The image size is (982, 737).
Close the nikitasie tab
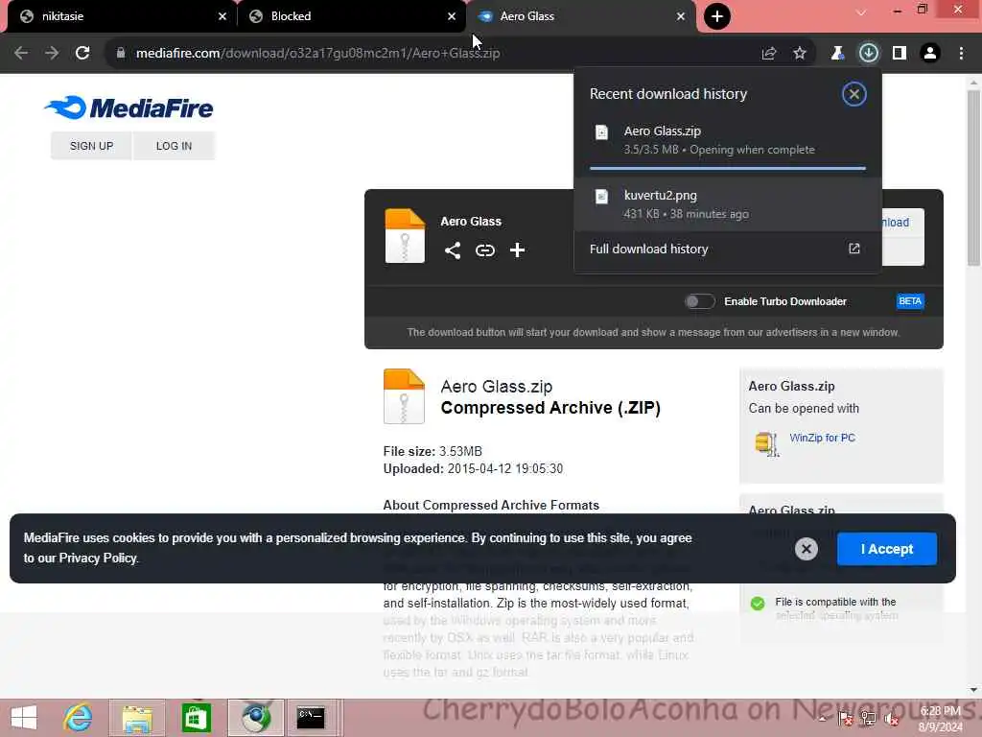[x=222, y=16]
